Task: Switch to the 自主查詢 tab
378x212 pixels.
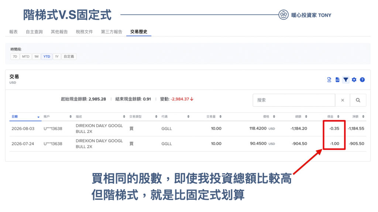Action: (x=34, y=32)
